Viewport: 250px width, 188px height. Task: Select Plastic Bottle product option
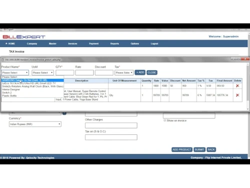(32, 96)
